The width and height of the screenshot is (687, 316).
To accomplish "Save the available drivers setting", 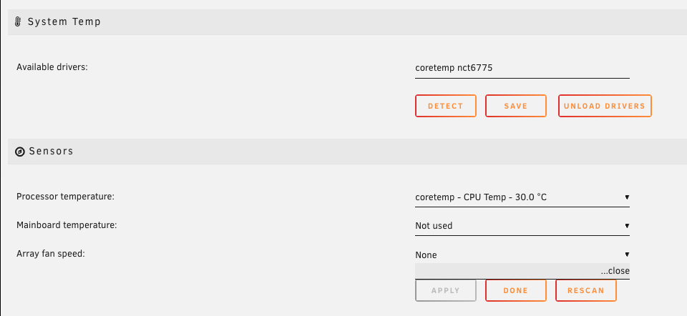I will (516, 106).
